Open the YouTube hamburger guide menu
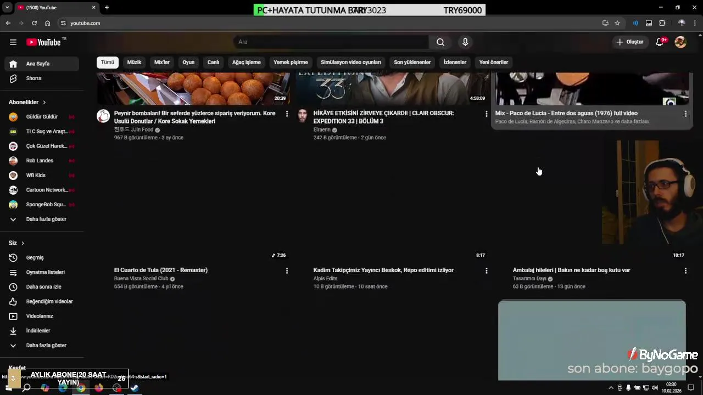The image size is (703, 395). [13, 42]
